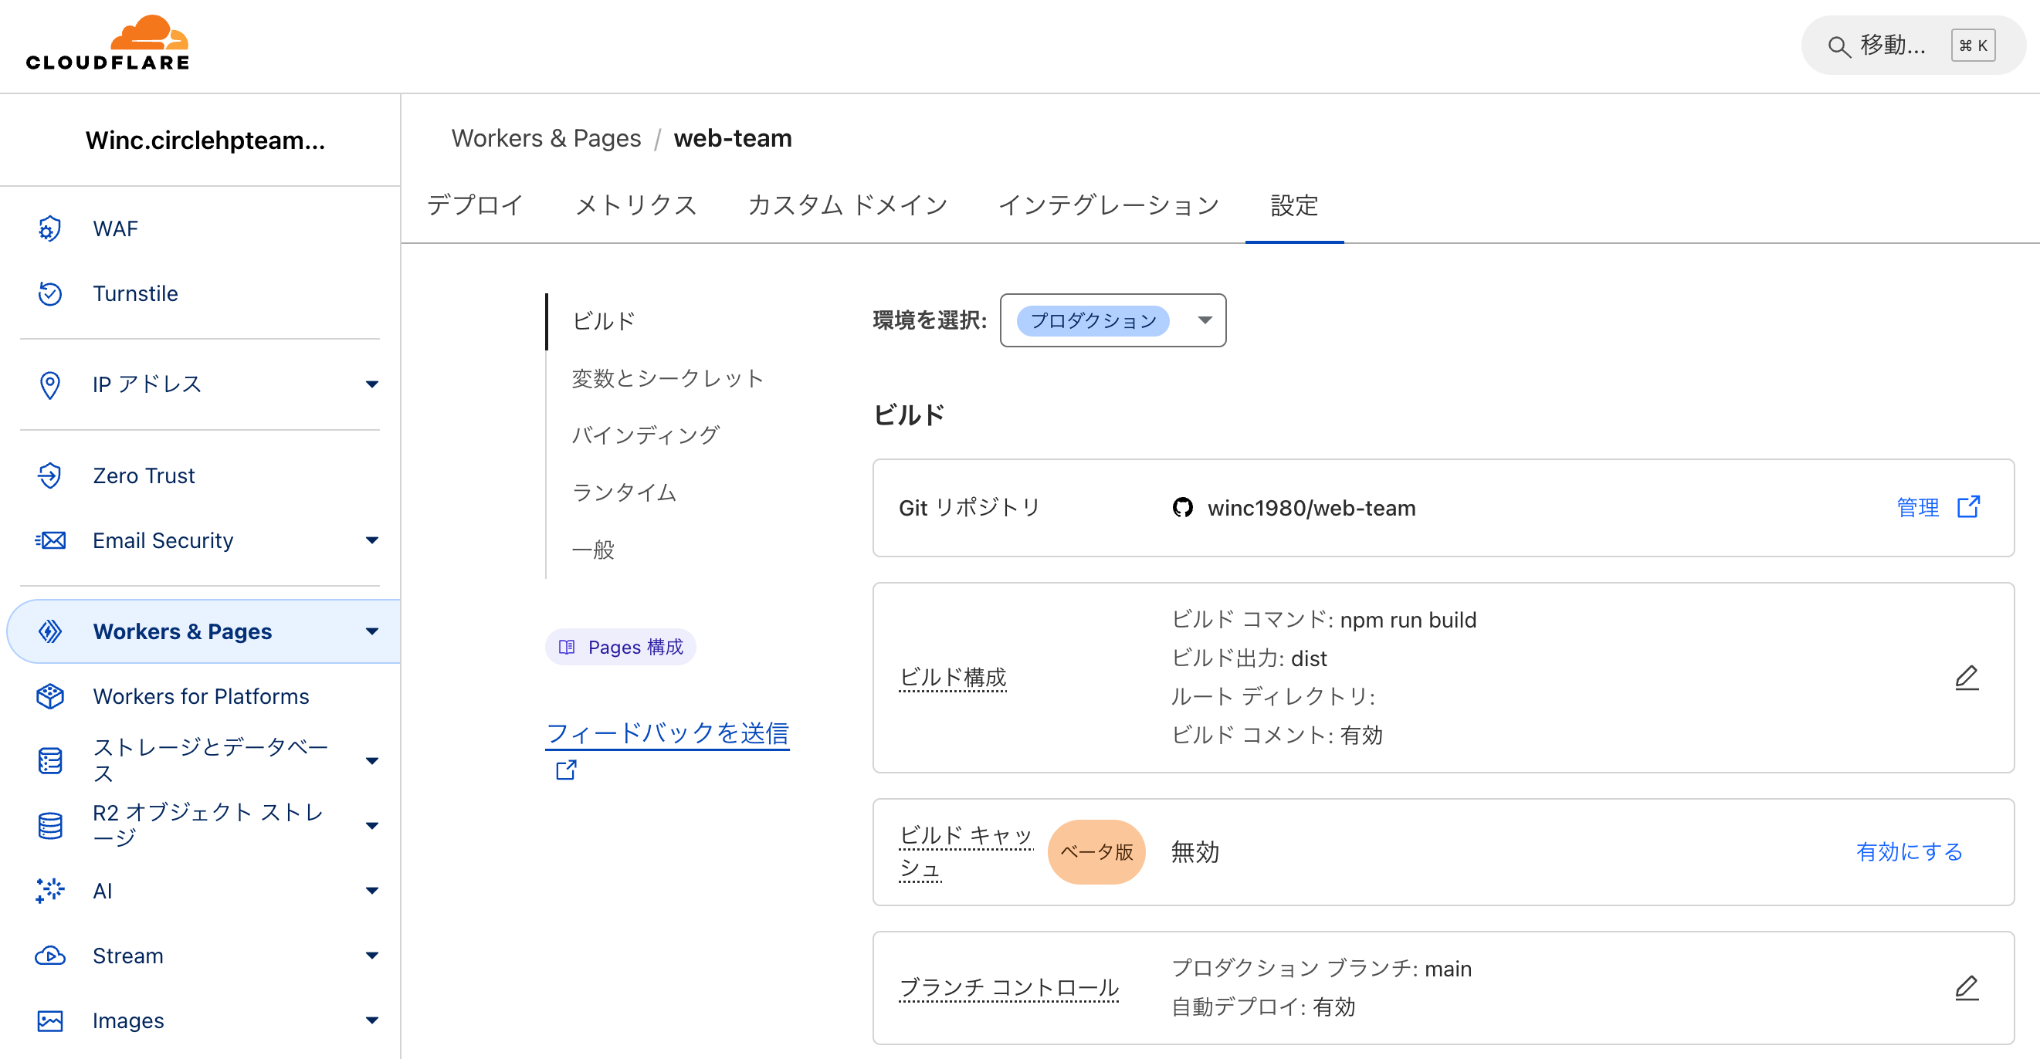The width and height of the screenshot is (2040, 1059).
Task: Expand the IP アドレス menu
Action: pyautogui.click(x=371, y=384)
